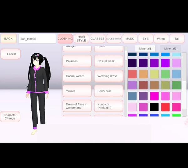Go back with the BACK button
188x168 pixels.
point(8,38)
